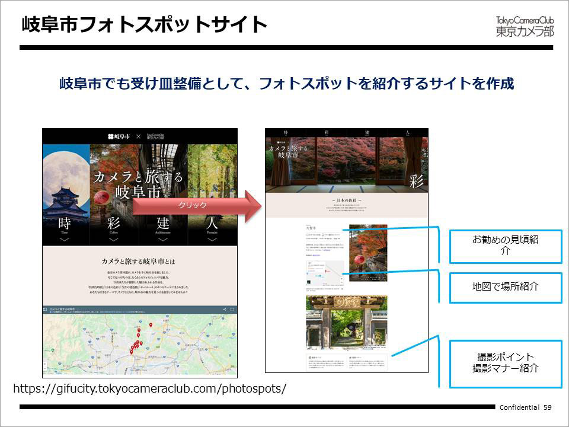Toggle the map legend side panel open

tap(44, 308)
